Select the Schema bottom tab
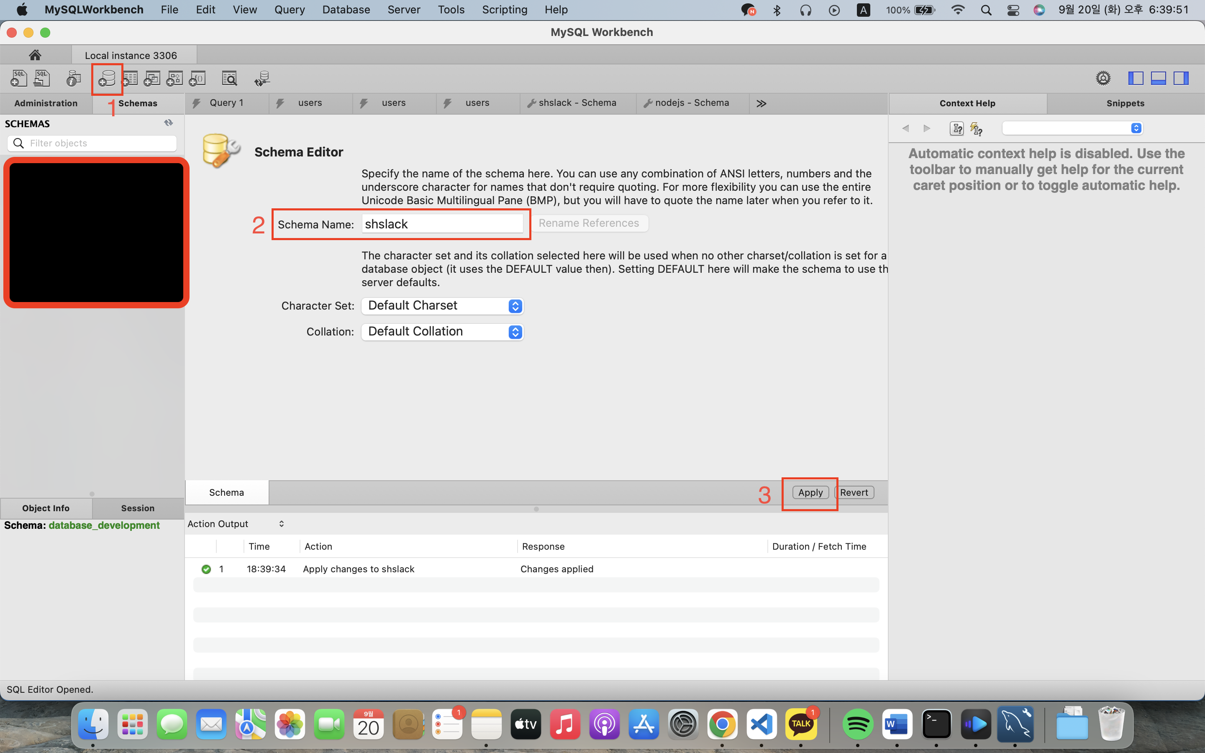This screenshot has width=1205, height=753. click(x=226, y=492)
